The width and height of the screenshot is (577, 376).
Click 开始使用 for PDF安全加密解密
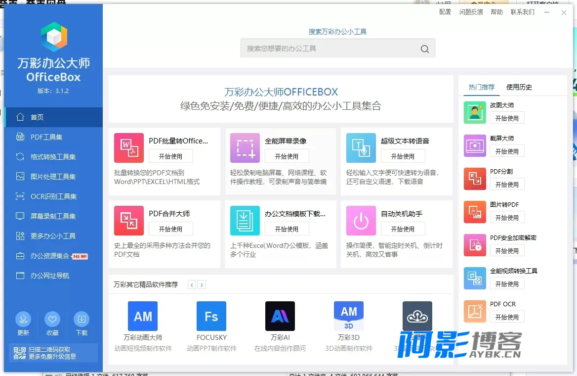coord(507,251)
